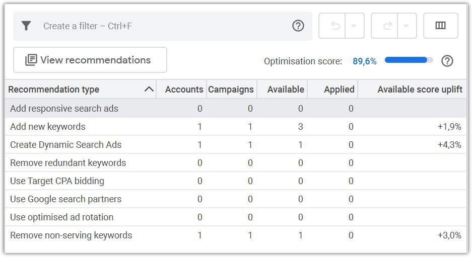Select the Use Target CPA bidding row
The height and width of the screenshot is (257, 472).
(x=57, y=181)
